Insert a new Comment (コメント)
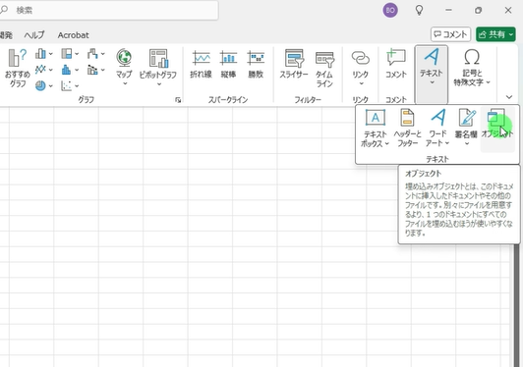 click(396, 65)
